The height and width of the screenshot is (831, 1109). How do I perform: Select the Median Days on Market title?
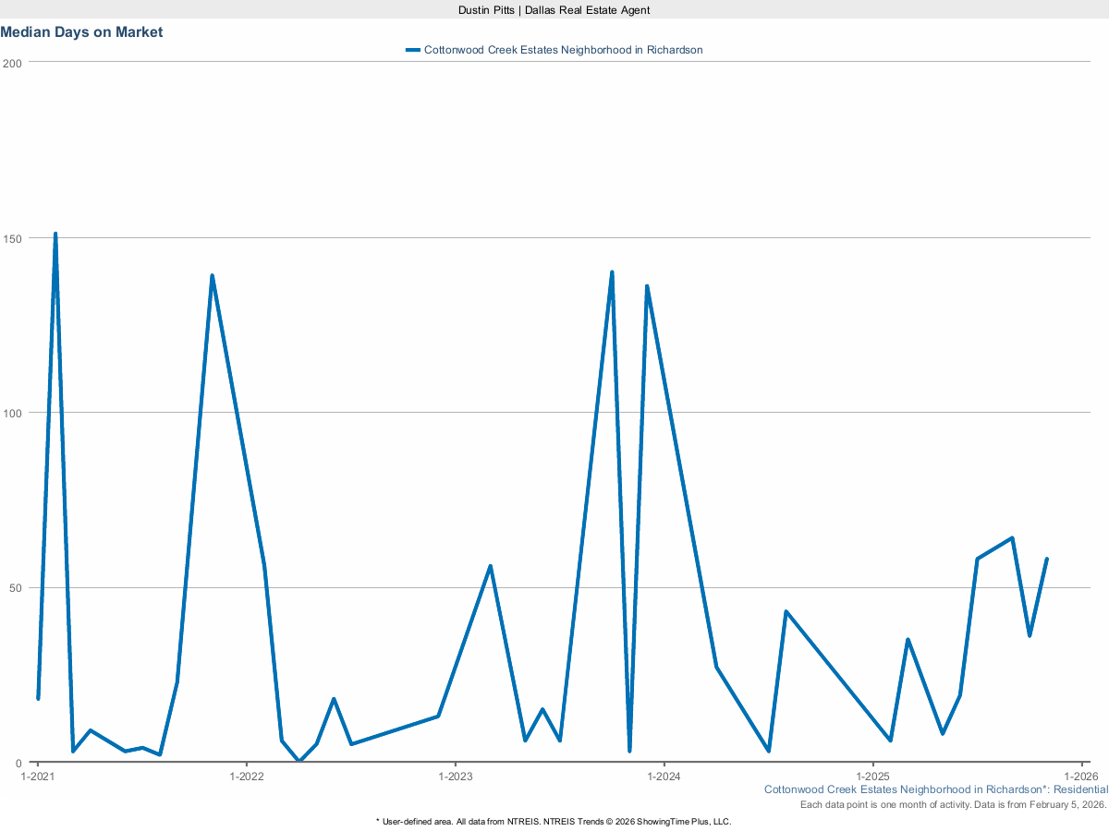(81, 32)
